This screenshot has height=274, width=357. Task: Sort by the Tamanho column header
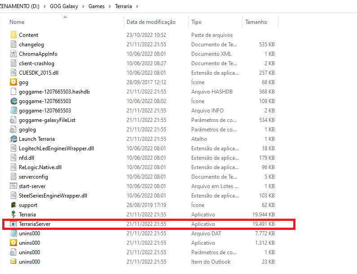(256, 22)
